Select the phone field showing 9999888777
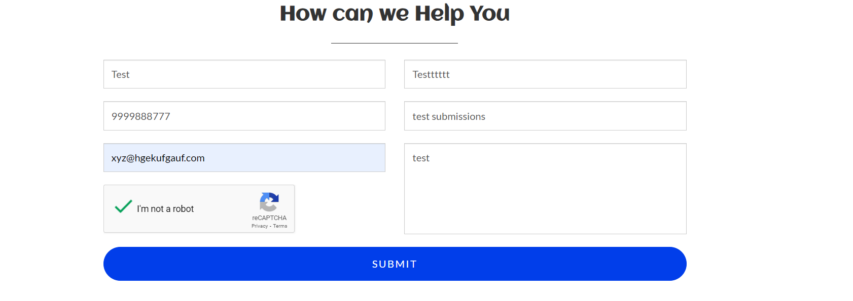 (244, 116)
